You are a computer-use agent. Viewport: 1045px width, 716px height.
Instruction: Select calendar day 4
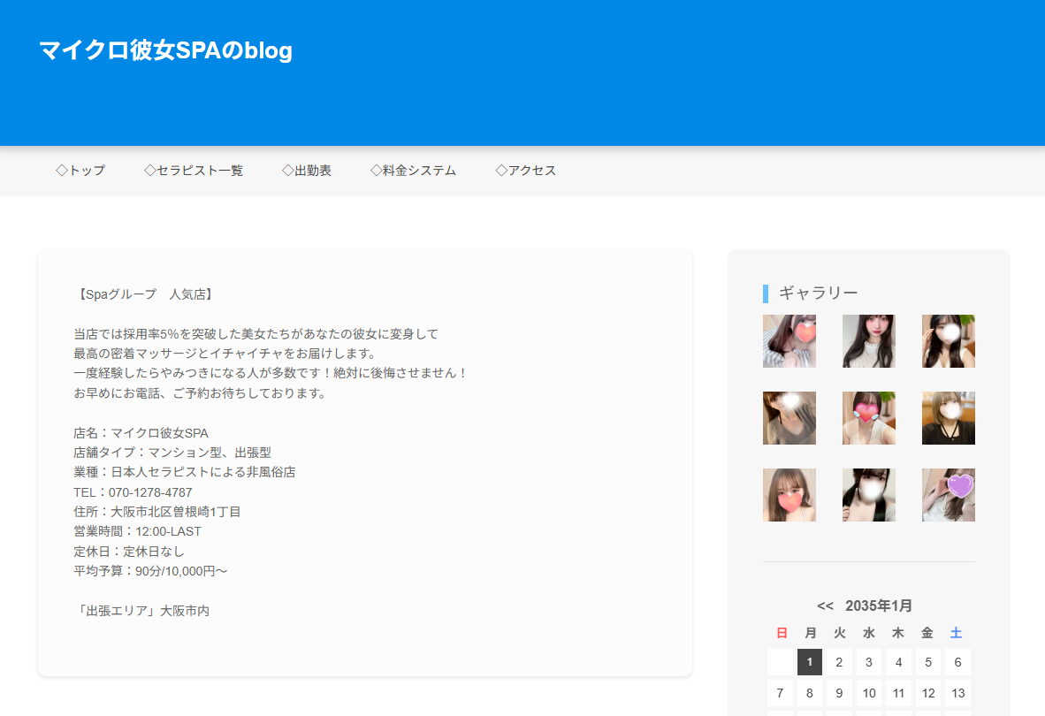click(898, 662)
